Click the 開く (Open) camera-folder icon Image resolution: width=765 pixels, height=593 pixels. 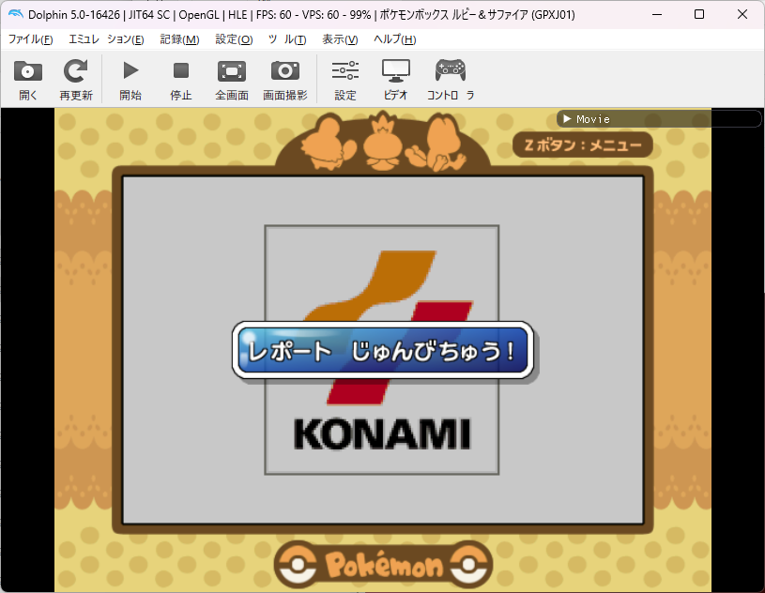tap(28, 71)
